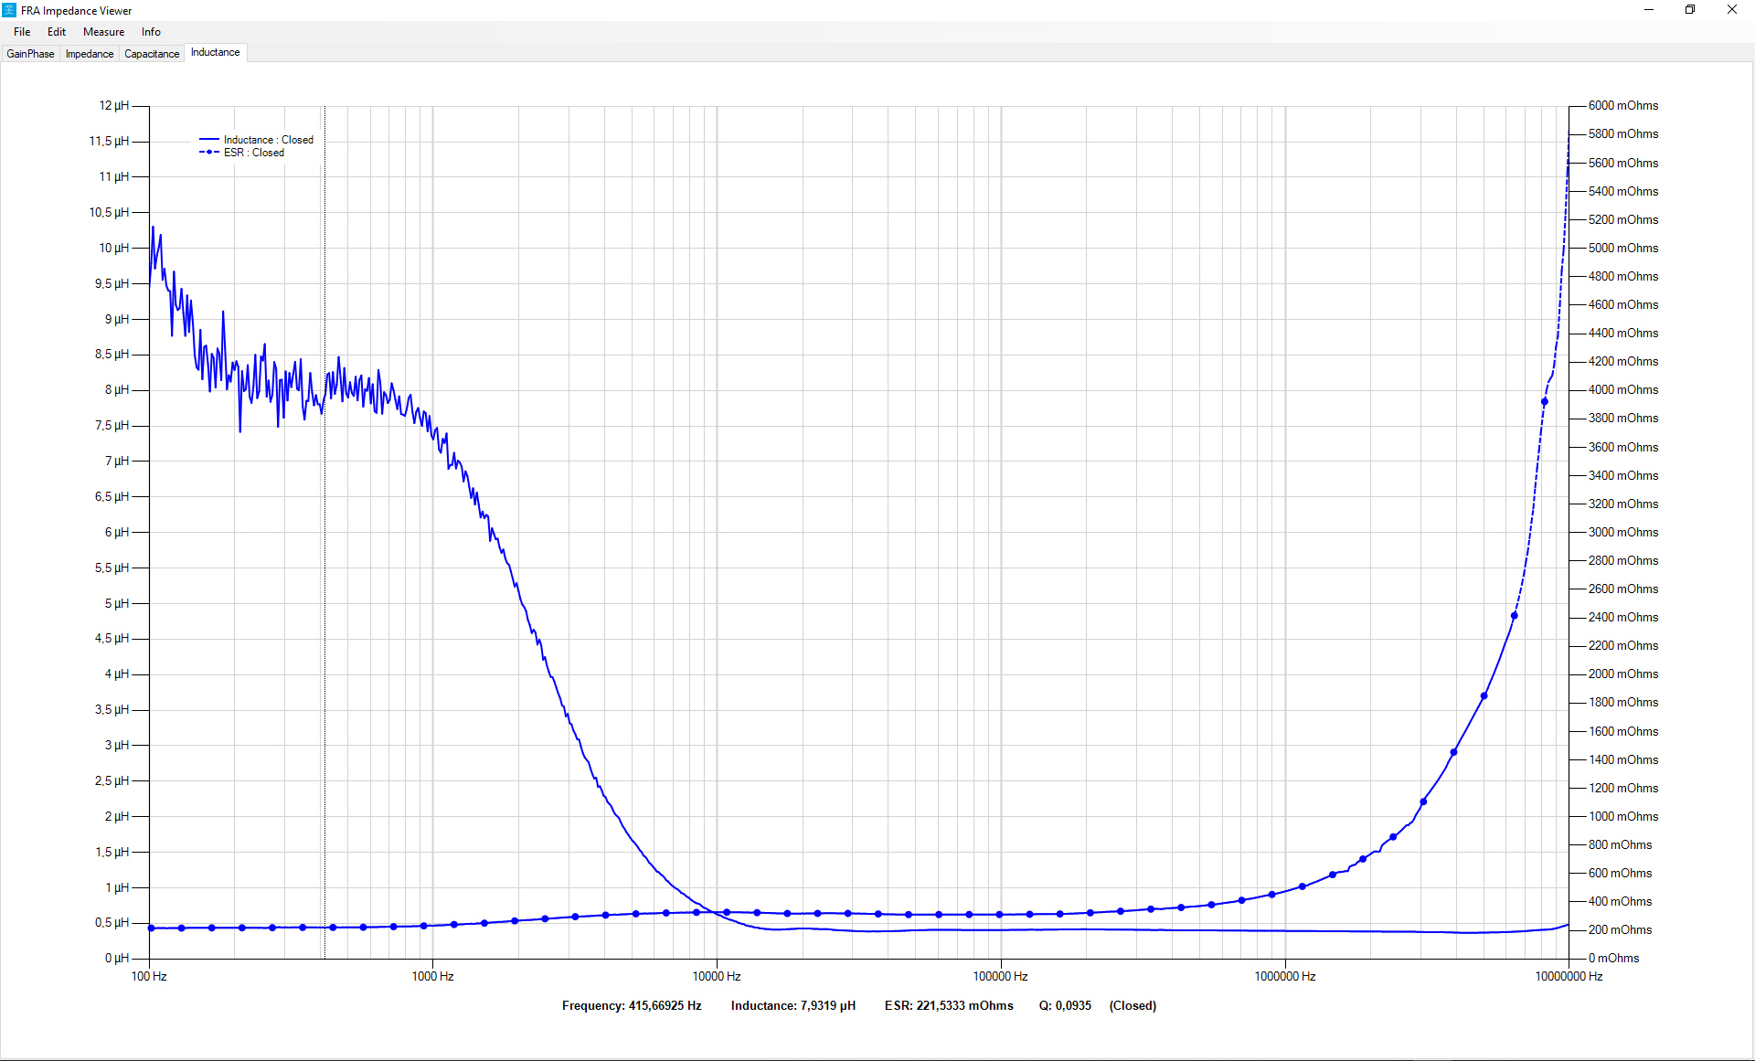Image resolution: width=1755 pixels, height=1061 pixels.
Task: Open the Info menu
Action: pyautogui.click(x=151, y=32)
